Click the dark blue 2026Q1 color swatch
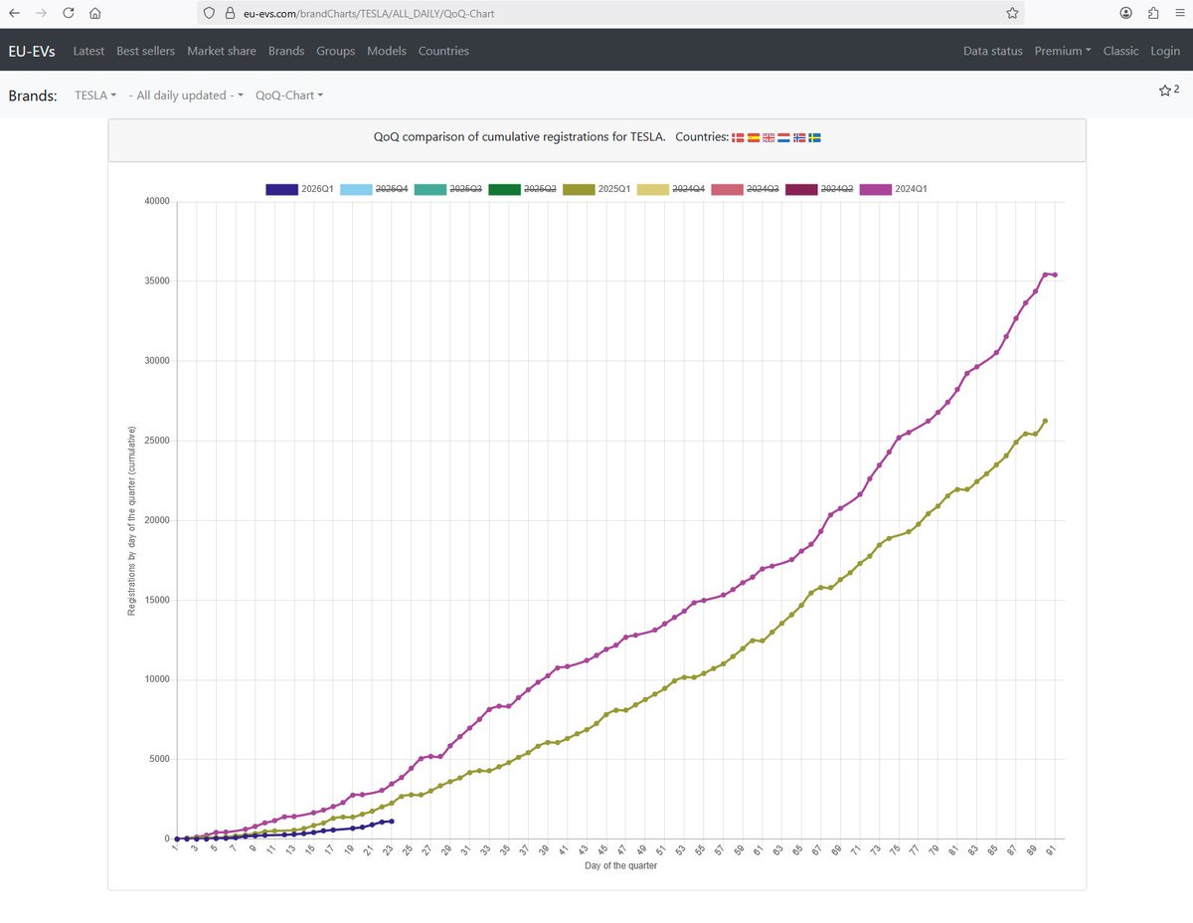The image size is (1193, 923). (281, 189)
